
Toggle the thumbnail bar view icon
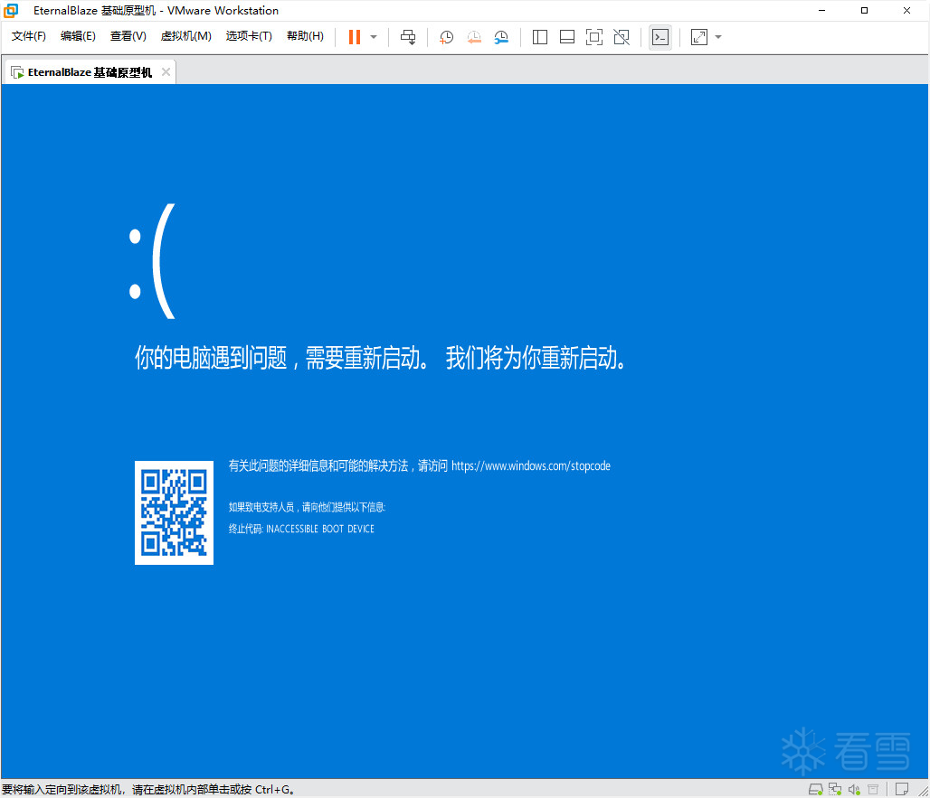(x=567, y=37)
